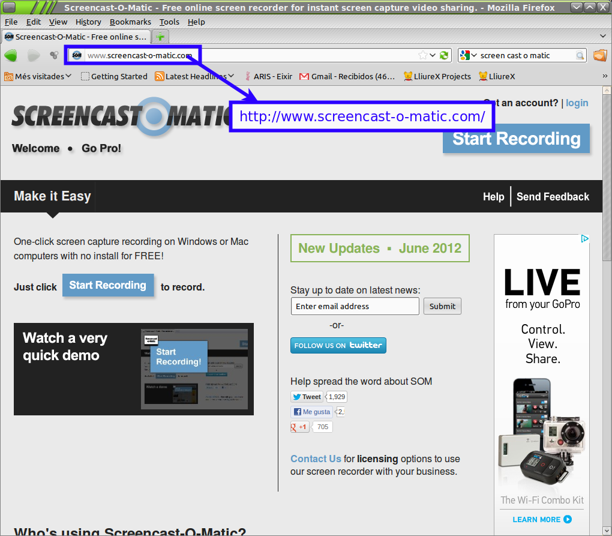Click the Google +1 button
Screen dimensions: 612x536
pyautogui.click(x=299, y=427)
